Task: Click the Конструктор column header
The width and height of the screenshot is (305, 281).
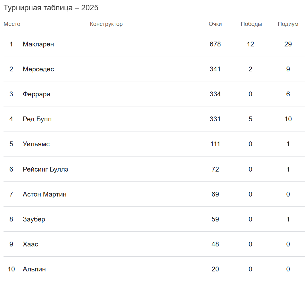Action: [106, 24]
